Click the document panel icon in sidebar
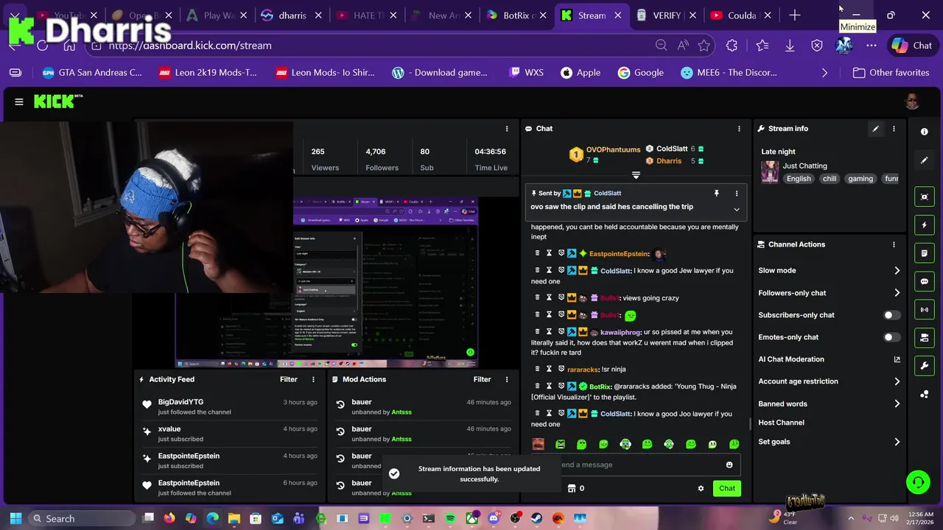Screen dimensions: 943x530 (x=925, y=253)
